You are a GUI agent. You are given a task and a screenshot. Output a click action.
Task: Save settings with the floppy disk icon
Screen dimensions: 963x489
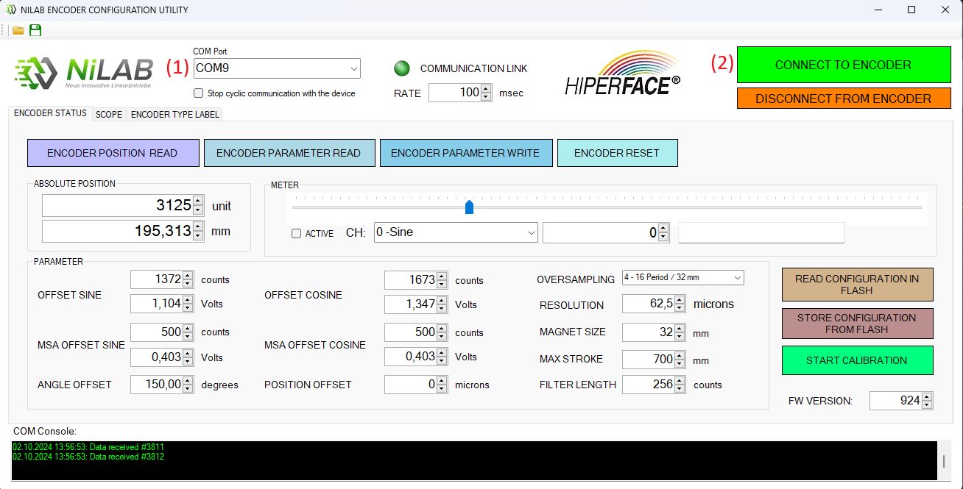34,30
